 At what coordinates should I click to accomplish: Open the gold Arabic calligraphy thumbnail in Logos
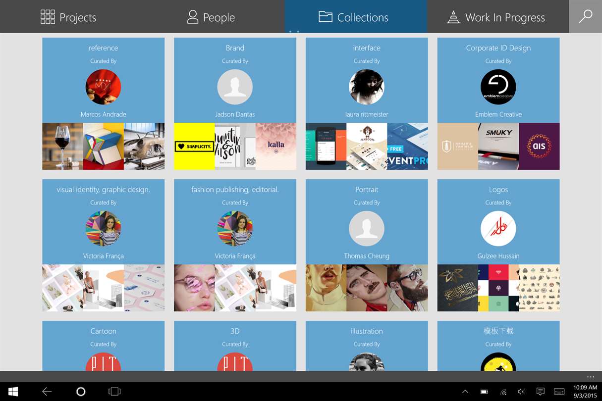coord(458,288)
